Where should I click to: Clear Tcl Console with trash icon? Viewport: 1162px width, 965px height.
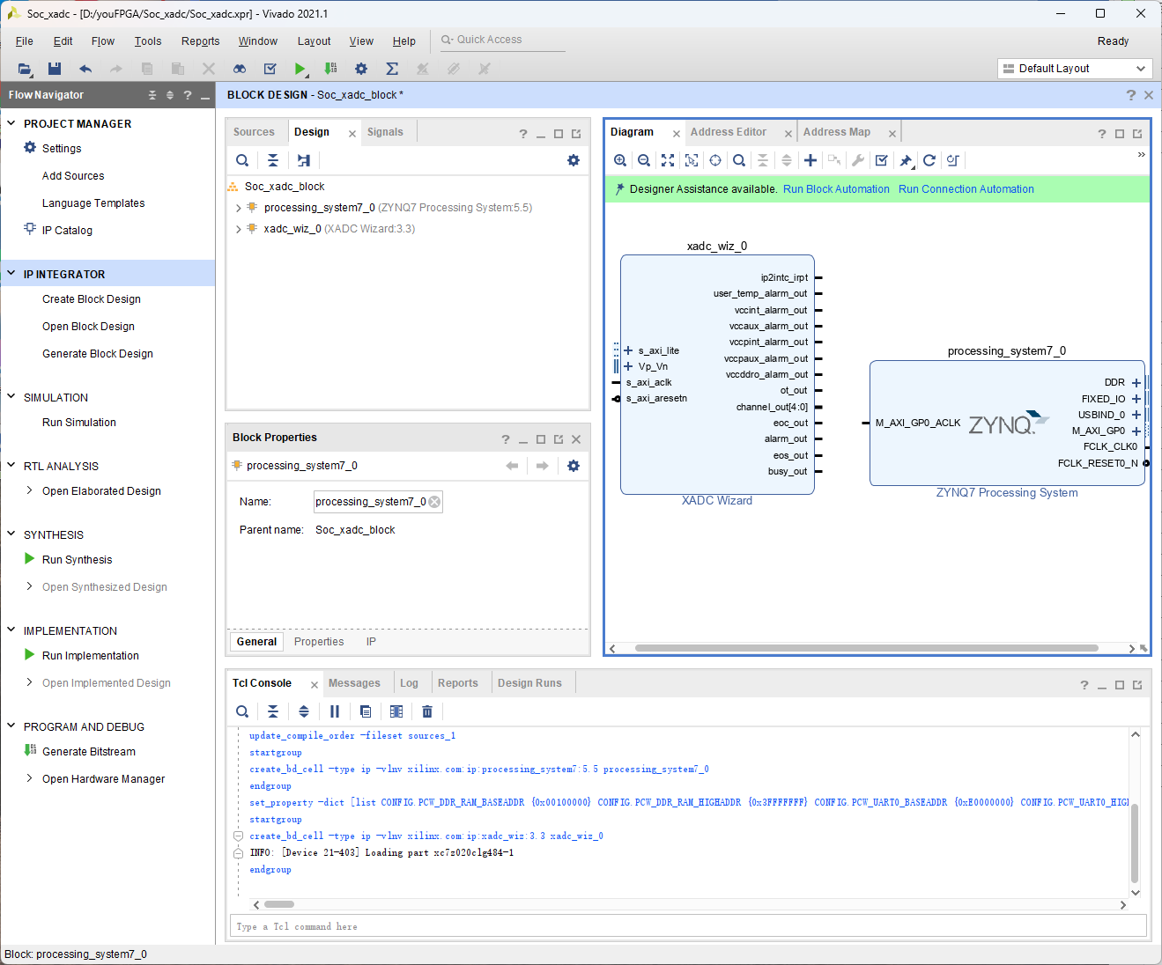(x=427, y=711)
